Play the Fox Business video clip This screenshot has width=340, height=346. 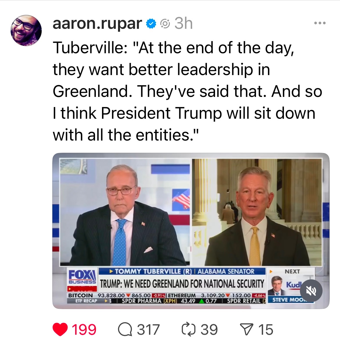click(191, 230)
